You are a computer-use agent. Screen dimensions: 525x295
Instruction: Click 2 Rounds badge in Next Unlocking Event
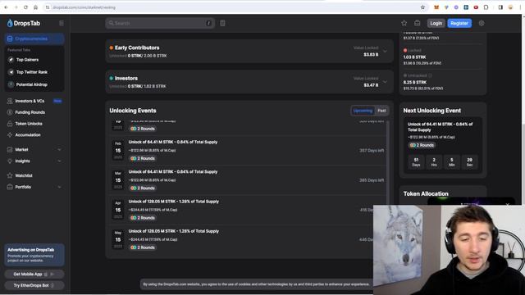pyautogui.click(x=422, y=145)
